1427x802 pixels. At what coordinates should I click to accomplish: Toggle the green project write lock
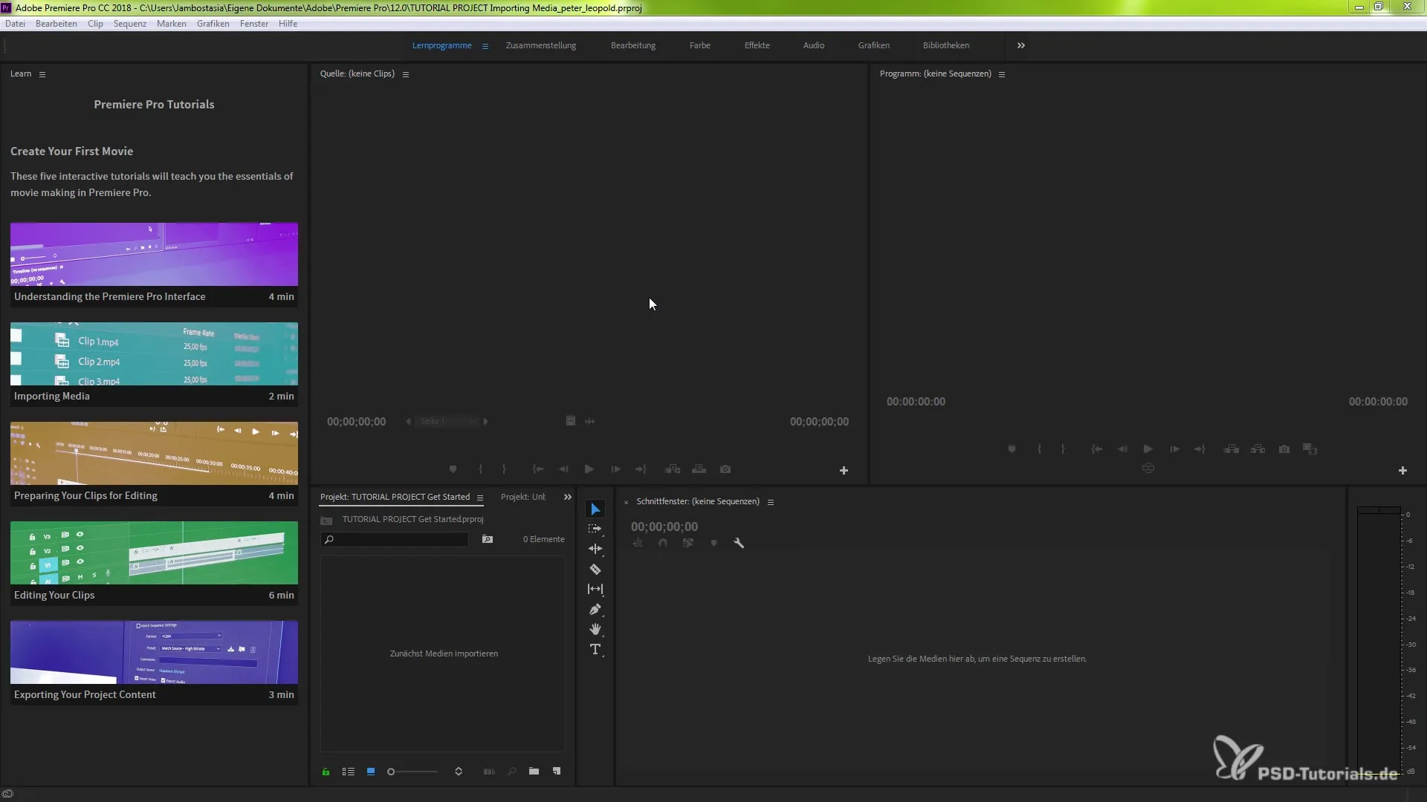[326, 772]
